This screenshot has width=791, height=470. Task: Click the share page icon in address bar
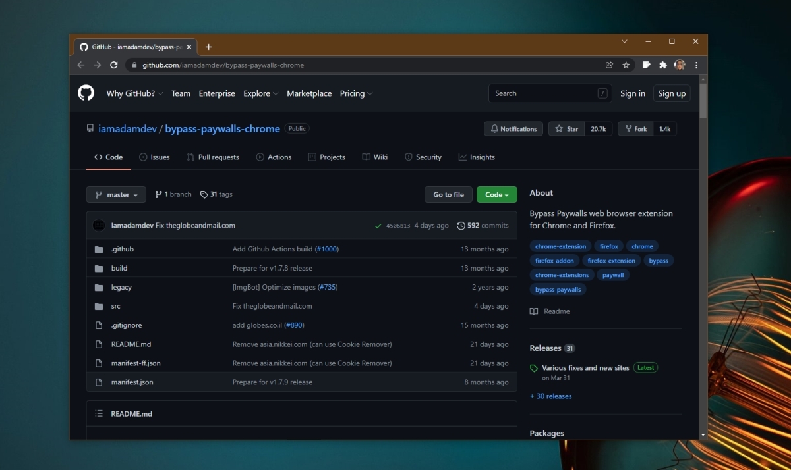click(x=609, y=65)
